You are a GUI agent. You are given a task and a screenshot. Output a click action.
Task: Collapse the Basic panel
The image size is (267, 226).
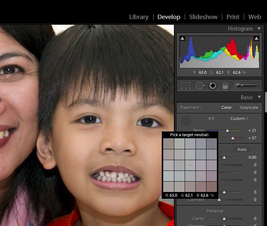(259, 97)
